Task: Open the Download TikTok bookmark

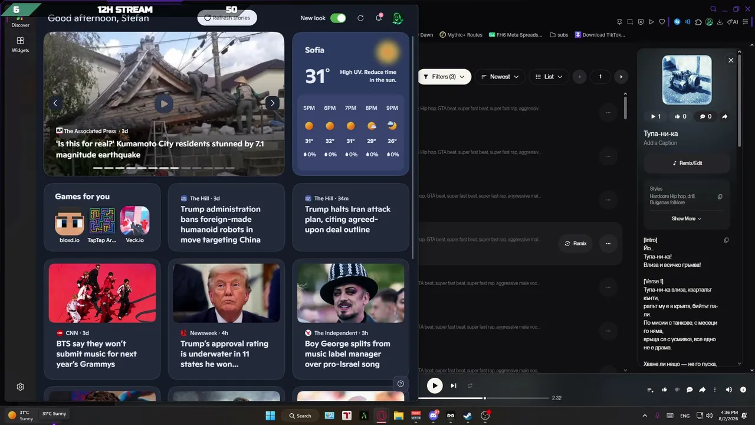Action: (x=600, y=35)
